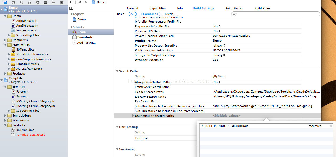Show Basic build settings only
Screen dimensions: 336x157
coord(121,14)
